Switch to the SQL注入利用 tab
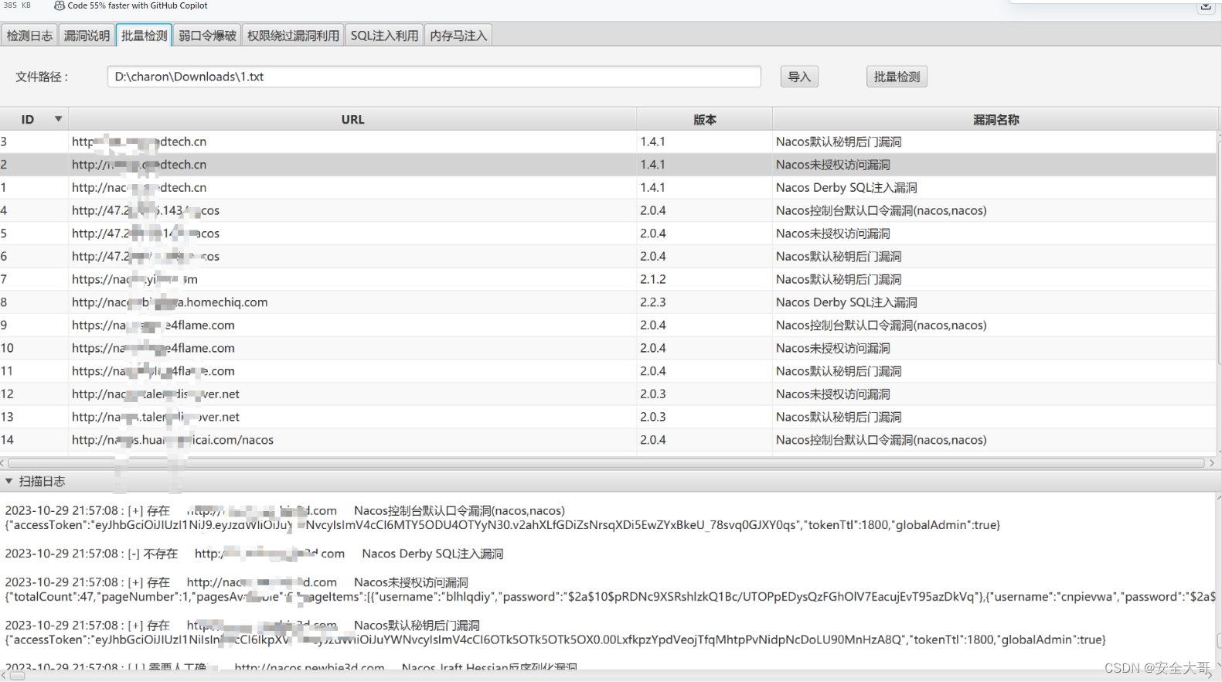 [384, 36]
